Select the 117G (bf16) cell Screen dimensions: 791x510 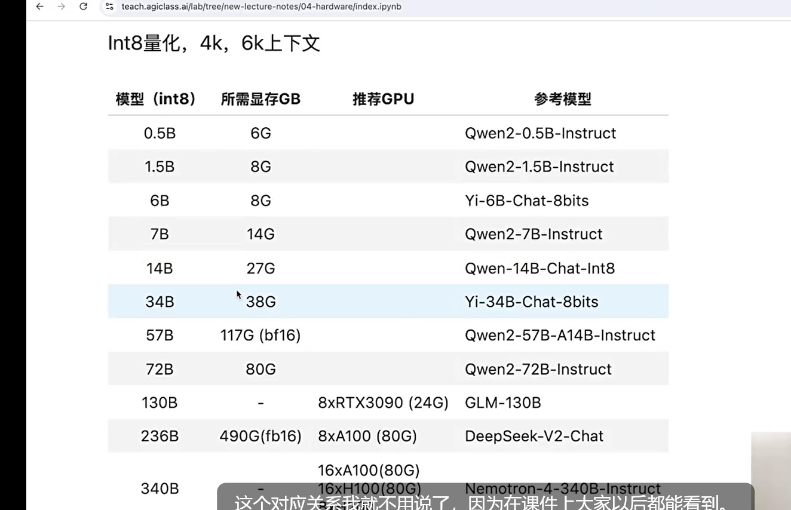[260, 336]
